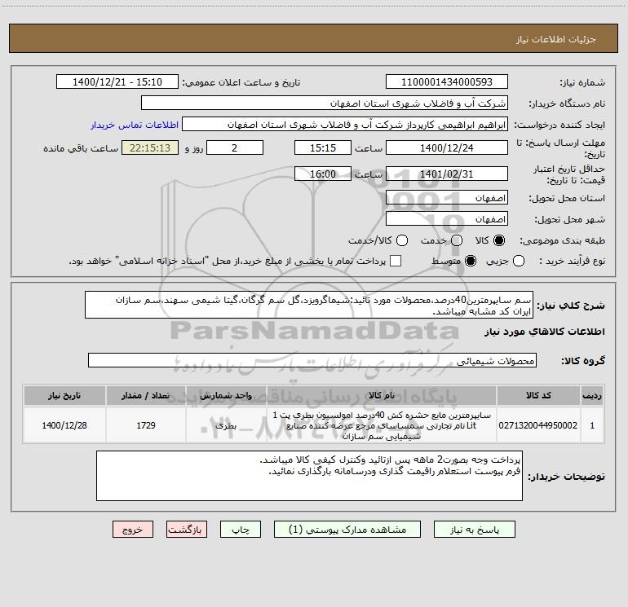The width and height of the screenshot is (628, 607).
Task: Click the announcement date field 1400/12/21 - 15:10
Action: point(117,82)
